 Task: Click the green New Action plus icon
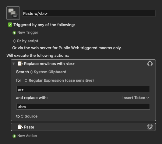[x=14, y=136]
